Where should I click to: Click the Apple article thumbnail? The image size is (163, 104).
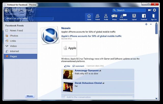69,48
